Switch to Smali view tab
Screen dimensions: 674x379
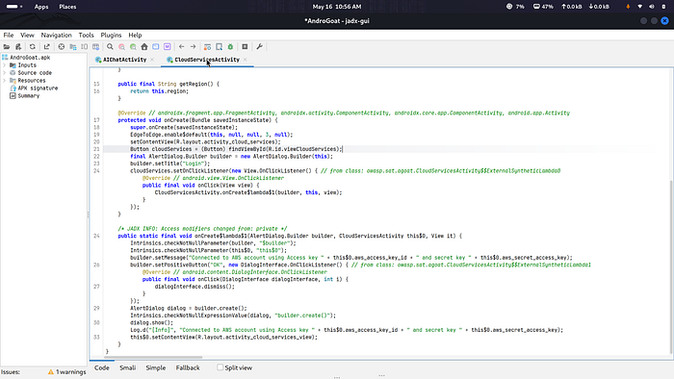[x=128, y=367]
